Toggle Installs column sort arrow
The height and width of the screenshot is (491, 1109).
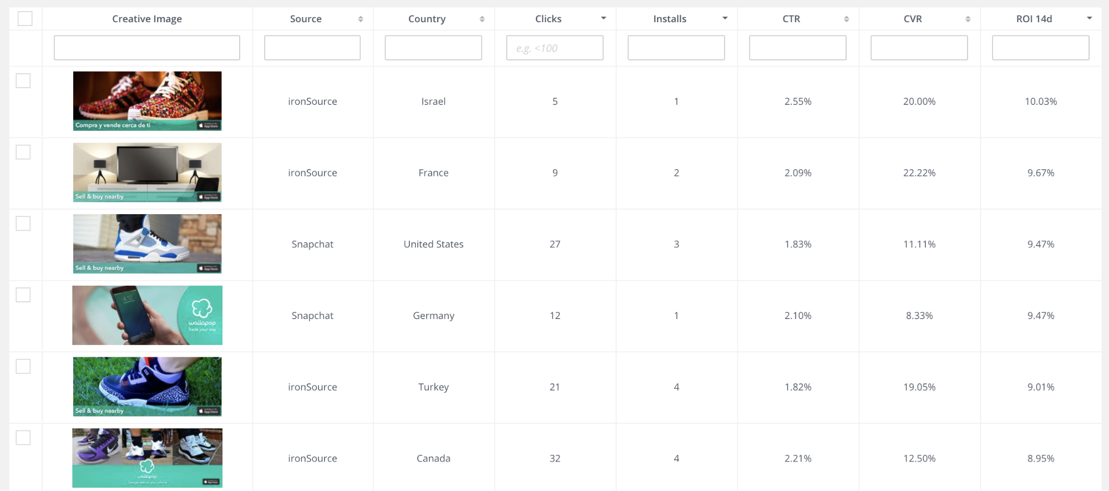[x=725, y=18]
